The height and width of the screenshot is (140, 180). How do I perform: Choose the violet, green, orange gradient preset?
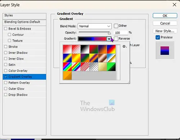point(85,58)
